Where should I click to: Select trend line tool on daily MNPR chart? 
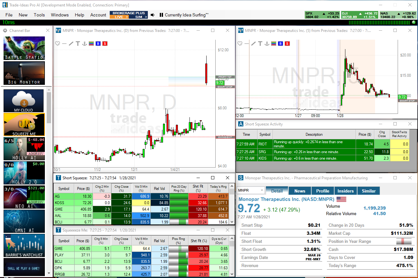71,44
